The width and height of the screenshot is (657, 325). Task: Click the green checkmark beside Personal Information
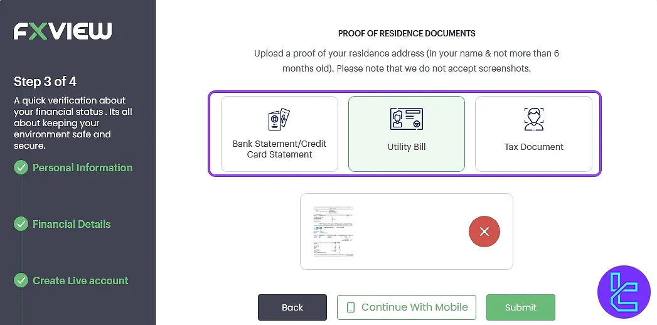pyautogui.click(x=21, y=168)
